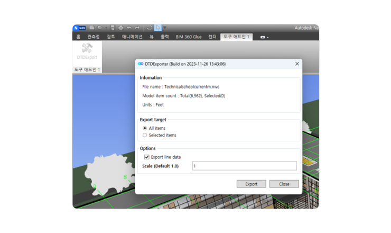Click the Save icon in quick access
This screenshot has width=391, height=233.
(x=113, y=28)
